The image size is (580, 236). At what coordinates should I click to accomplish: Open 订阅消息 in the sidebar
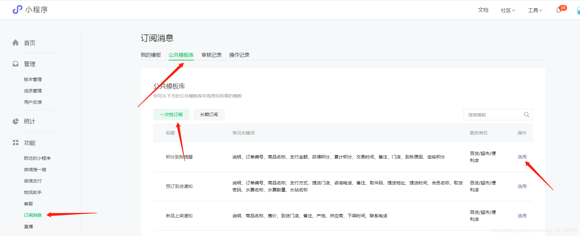point(33,215)
